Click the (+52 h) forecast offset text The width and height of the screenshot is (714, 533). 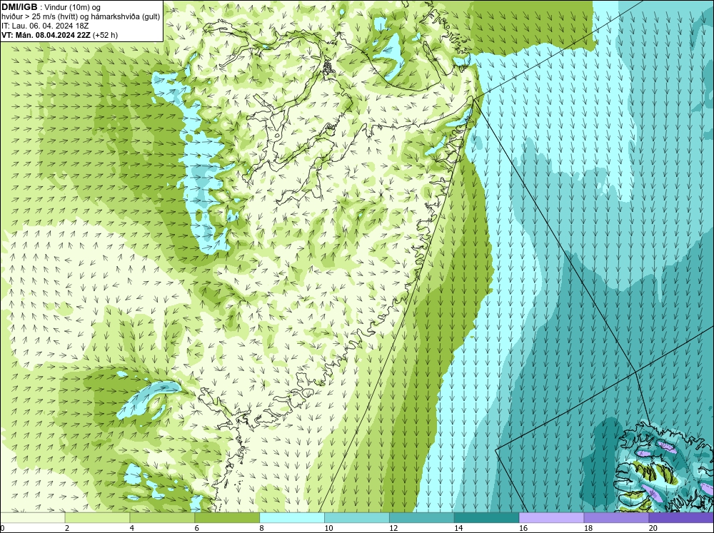tap(105, 35)
